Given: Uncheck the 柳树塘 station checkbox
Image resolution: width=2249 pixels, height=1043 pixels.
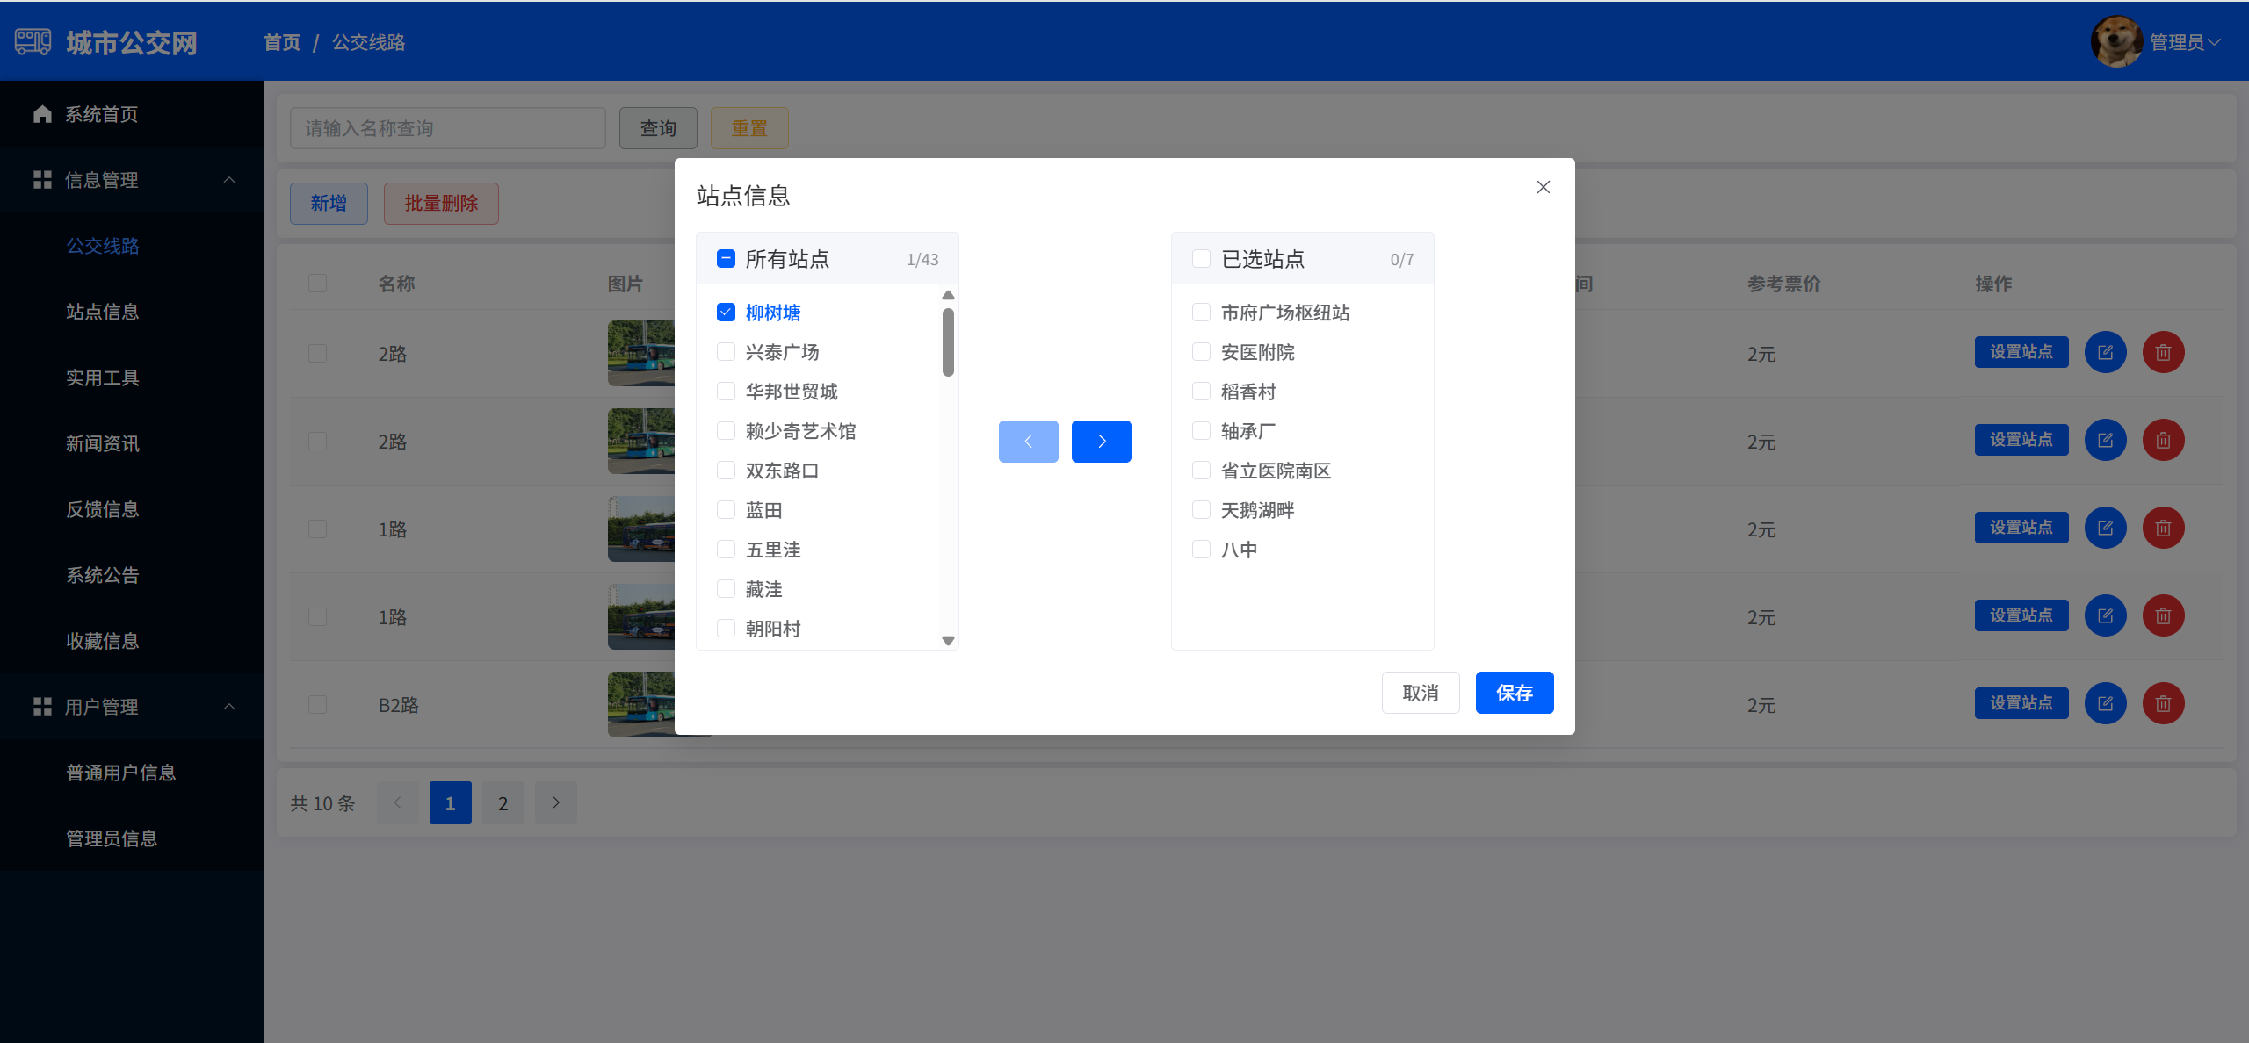Looking at the screenshot, I should pyautogui.click(x=726, y=313).
